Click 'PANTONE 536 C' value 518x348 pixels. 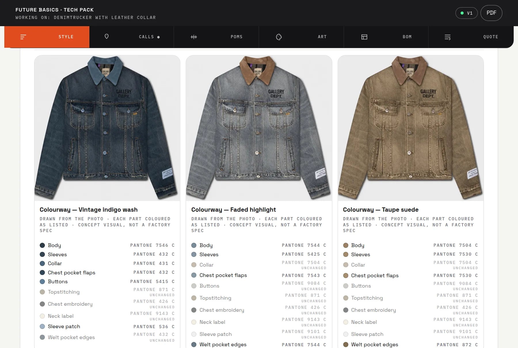154,327
